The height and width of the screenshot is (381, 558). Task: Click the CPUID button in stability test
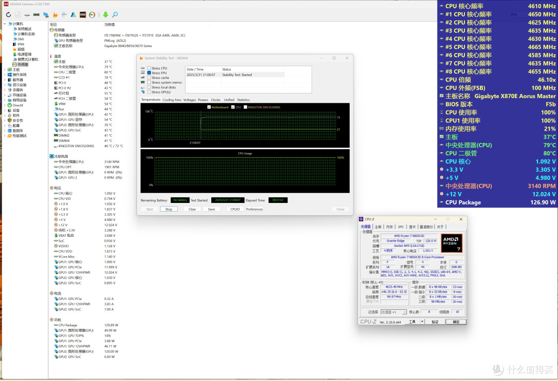point(235,209)
